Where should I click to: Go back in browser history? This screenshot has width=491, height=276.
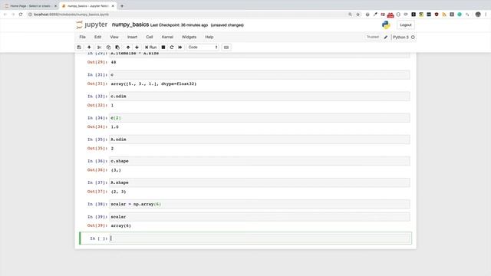(x=5, y=15)
